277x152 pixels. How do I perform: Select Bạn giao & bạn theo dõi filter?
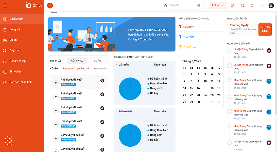(76, 69)
